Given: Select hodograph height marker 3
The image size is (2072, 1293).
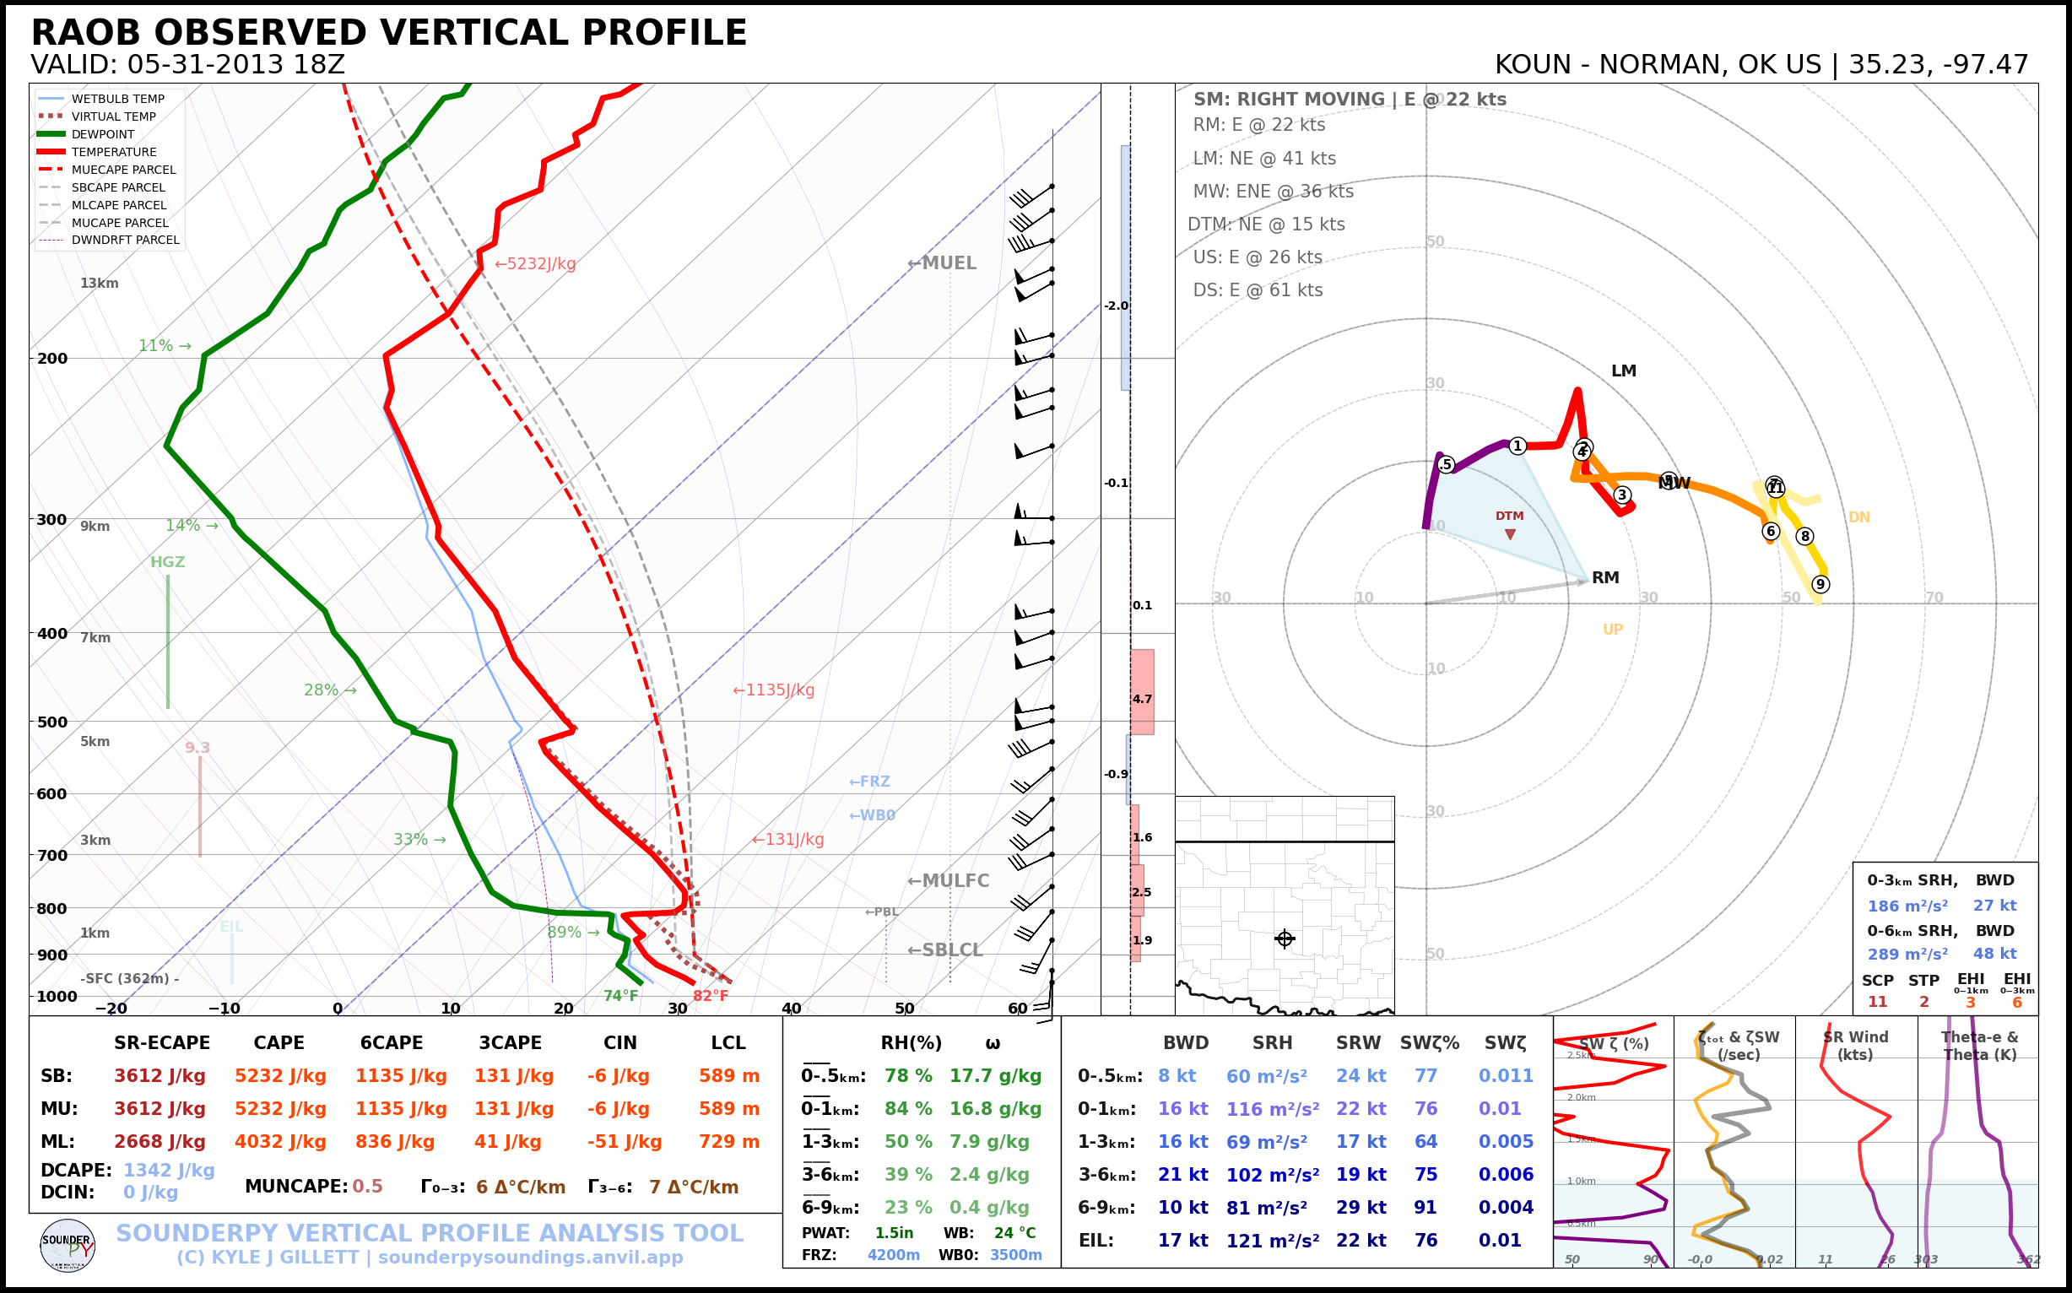Looking at the screenshot, I should click(1622, 495).
